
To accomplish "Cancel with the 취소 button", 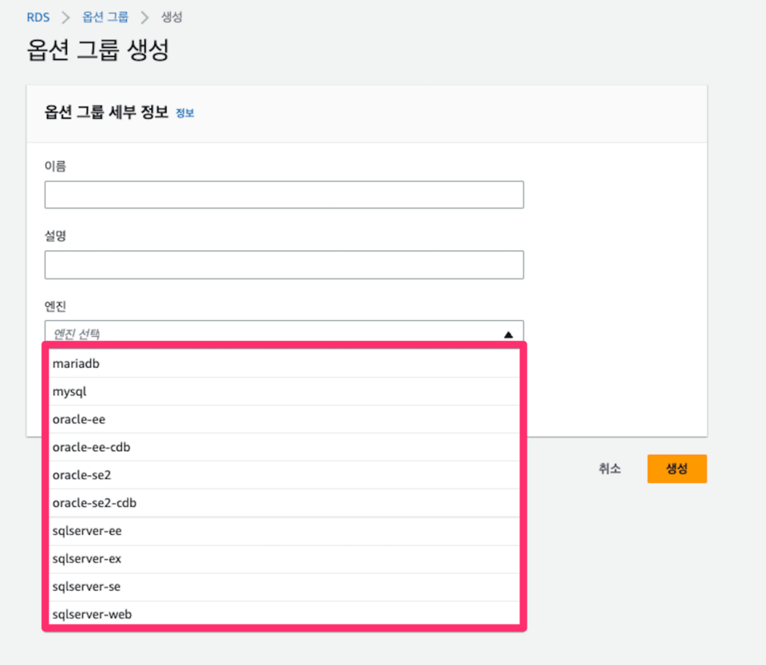I will point(610,469).
